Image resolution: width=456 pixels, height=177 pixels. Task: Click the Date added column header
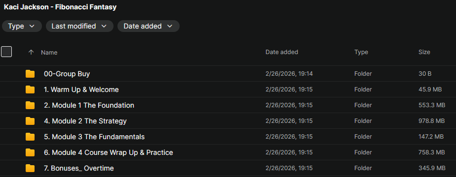point(282,52)
